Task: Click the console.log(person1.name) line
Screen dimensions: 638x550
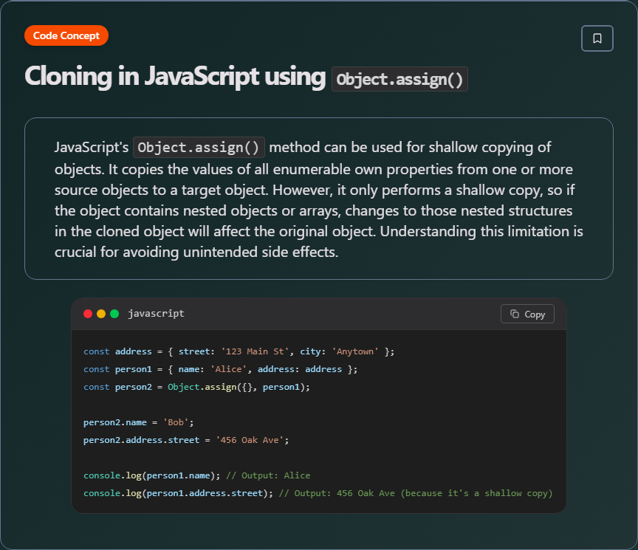Action: pyautogui.click(x=197, y=475)
